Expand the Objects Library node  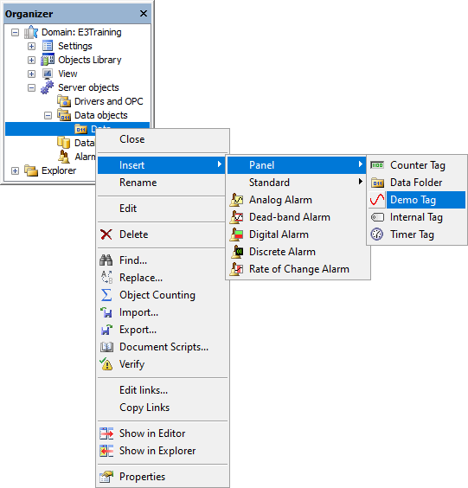click(x=31, y=60)
